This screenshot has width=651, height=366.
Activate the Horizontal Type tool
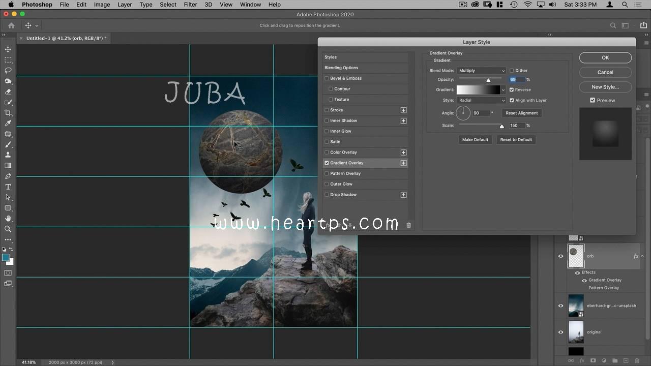(8, 187)
